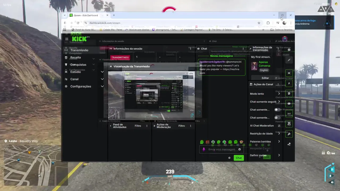The height and width of the screenshot is (191, 340).
Task: Expand Configurações sidebar section
Action: tap(102, 86)
